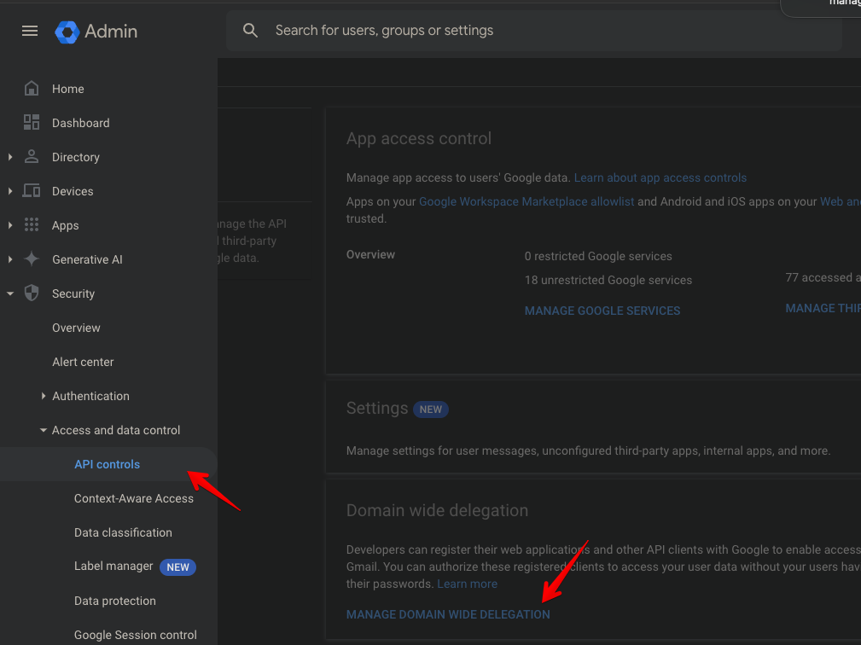The image size is (861, 645).
Task: Click the Dashboard grid icon
Action: 32,122
